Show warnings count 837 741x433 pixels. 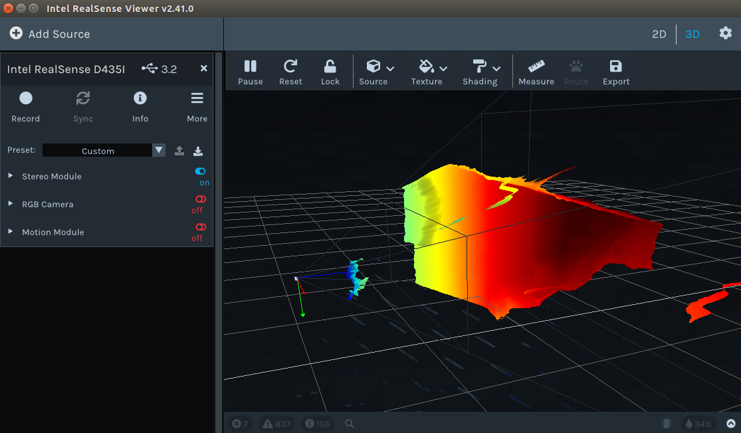click(x=277, y=424)
